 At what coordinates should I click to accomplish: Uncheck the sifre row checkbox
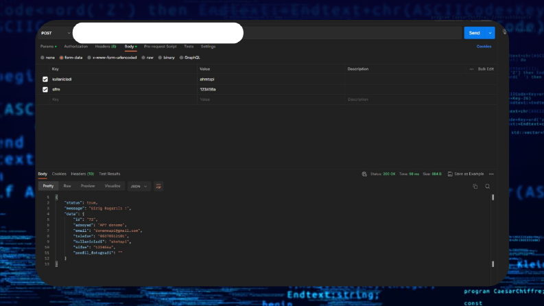45,89
